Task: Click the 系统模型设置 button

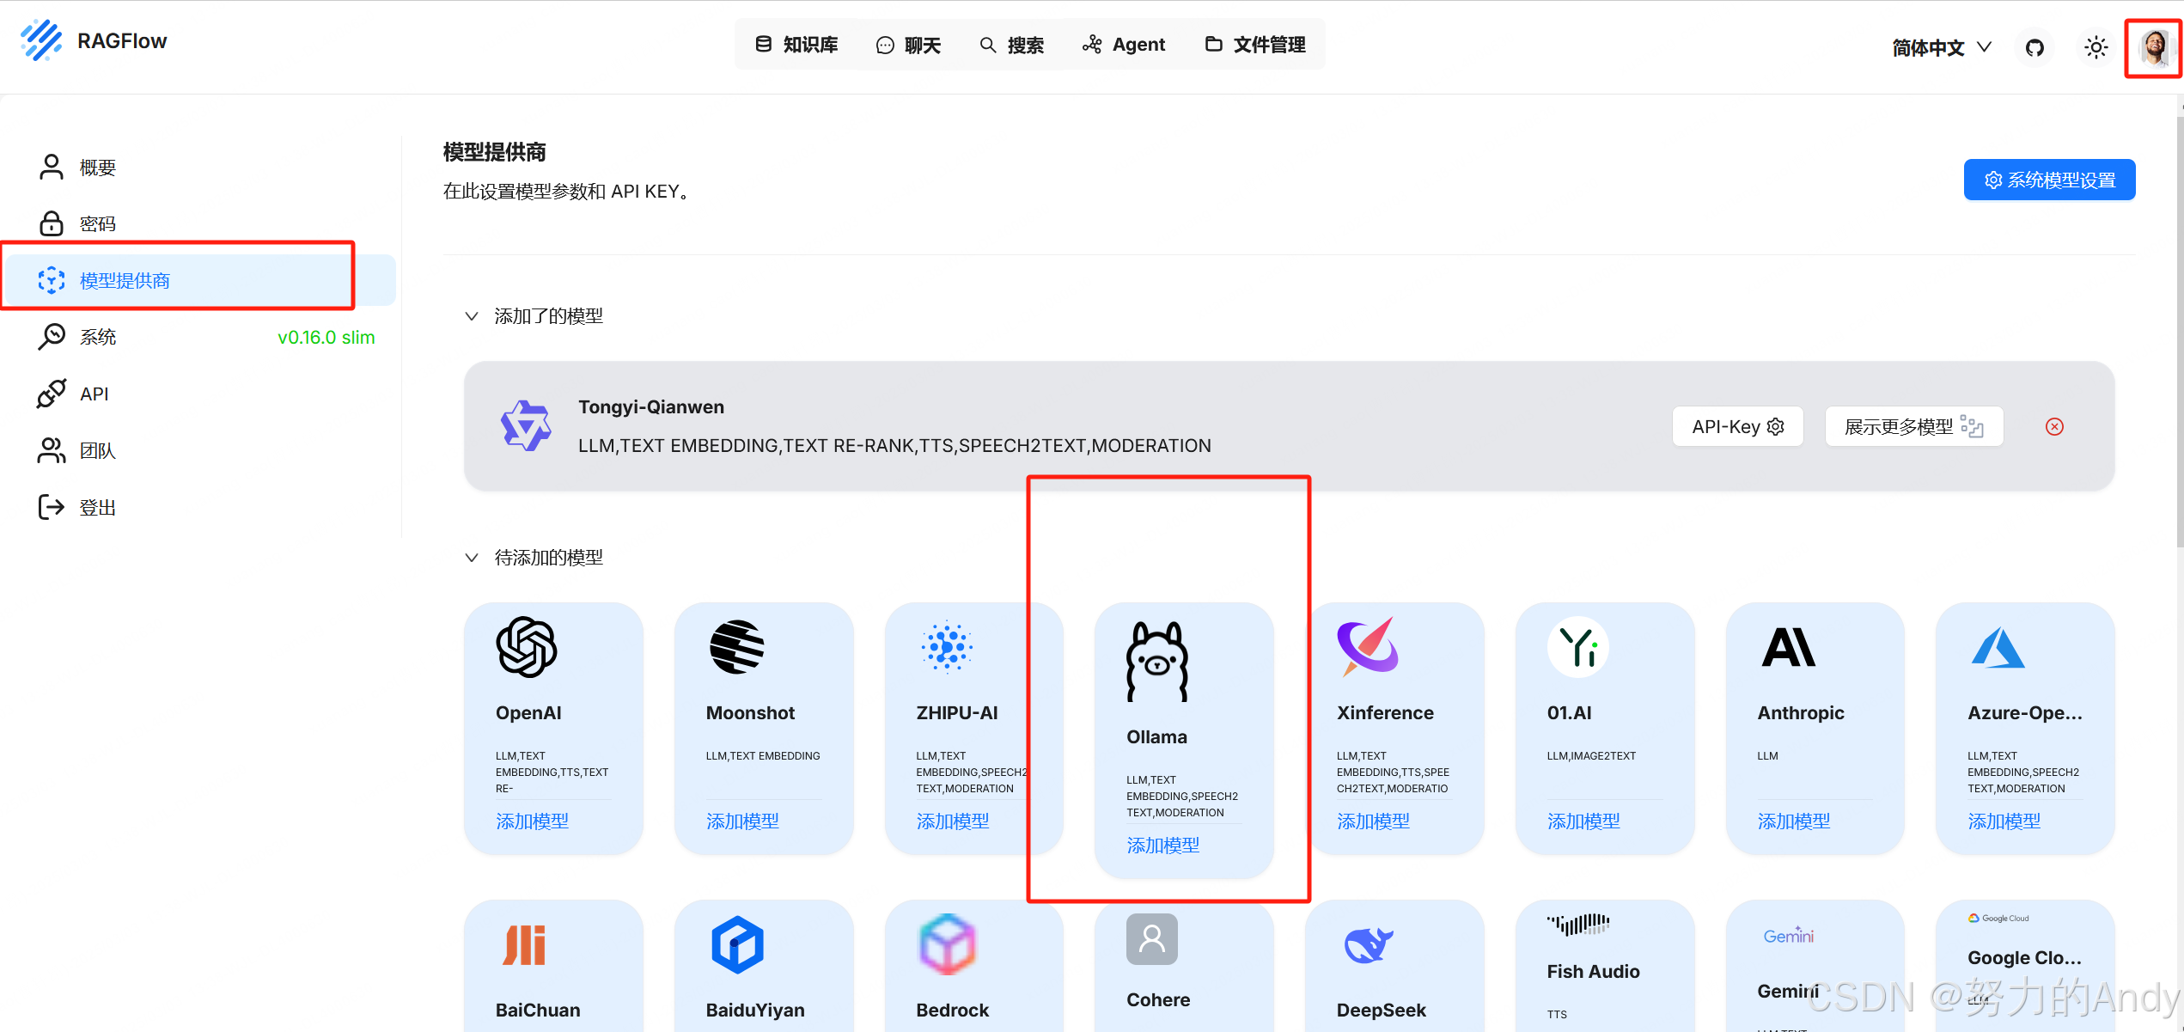Action: pyautogui.click(x=2049, y=180)
